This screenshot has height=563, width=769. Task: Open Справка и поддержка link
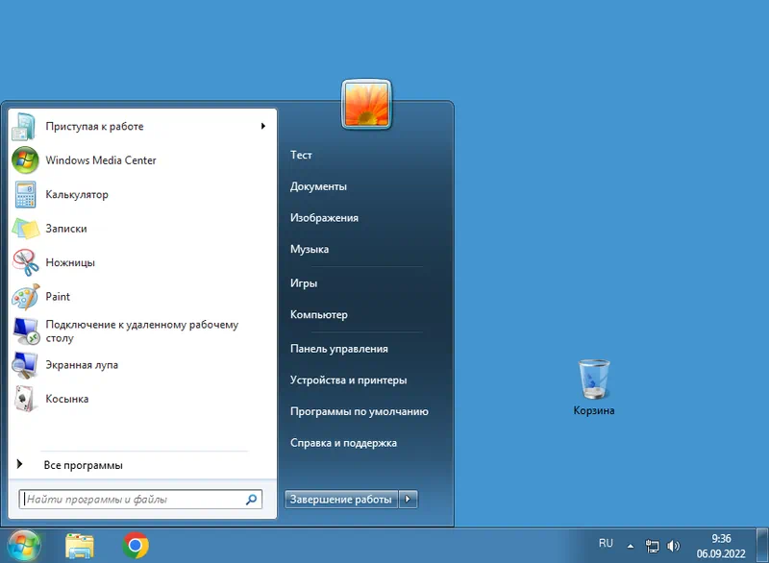tap(343, 443)
